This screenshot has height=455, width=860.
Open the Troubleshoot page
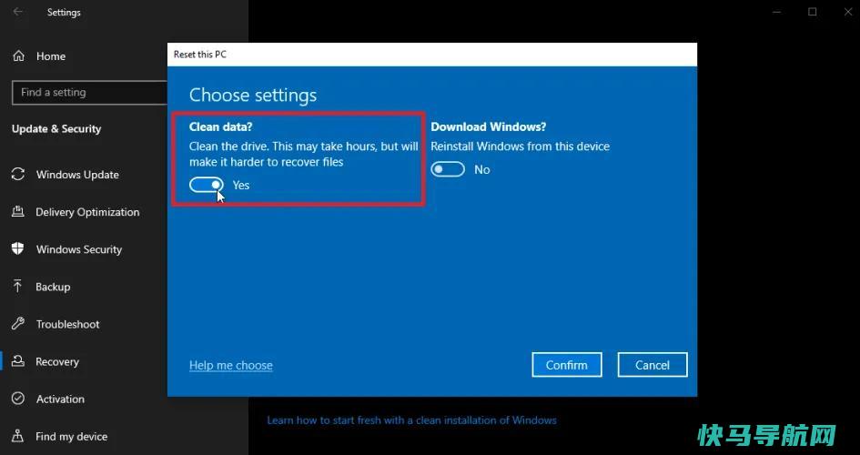click(x=67, y=324)
